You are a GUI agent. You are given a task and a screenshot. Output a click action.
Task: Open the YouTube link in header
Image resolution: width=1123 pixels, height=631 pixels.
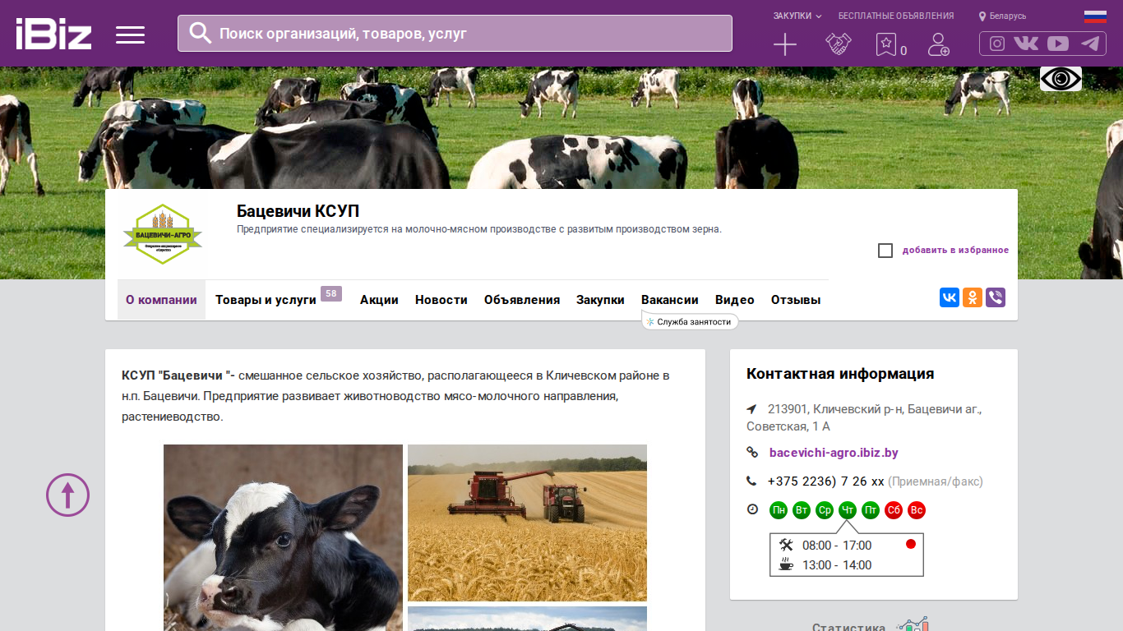click(x=1058, y=44)
